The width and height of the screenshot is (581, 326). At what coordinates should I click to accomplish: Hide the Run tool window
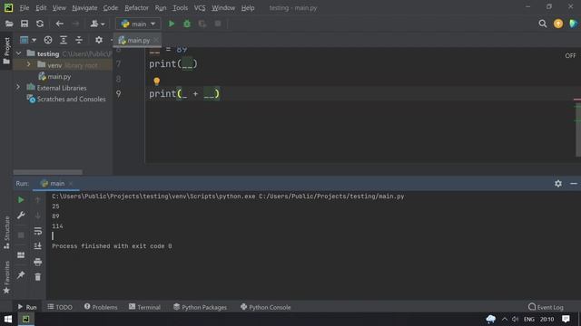click(574, 184)
